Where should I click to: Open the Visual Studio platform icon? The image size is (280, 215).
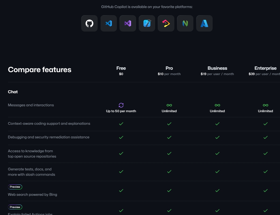point(128,23)
